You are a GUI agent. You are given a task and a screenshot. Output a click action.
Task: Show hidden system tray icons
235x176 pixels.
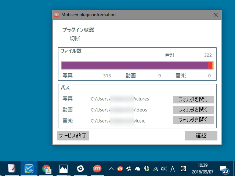[x=111, y=169]
